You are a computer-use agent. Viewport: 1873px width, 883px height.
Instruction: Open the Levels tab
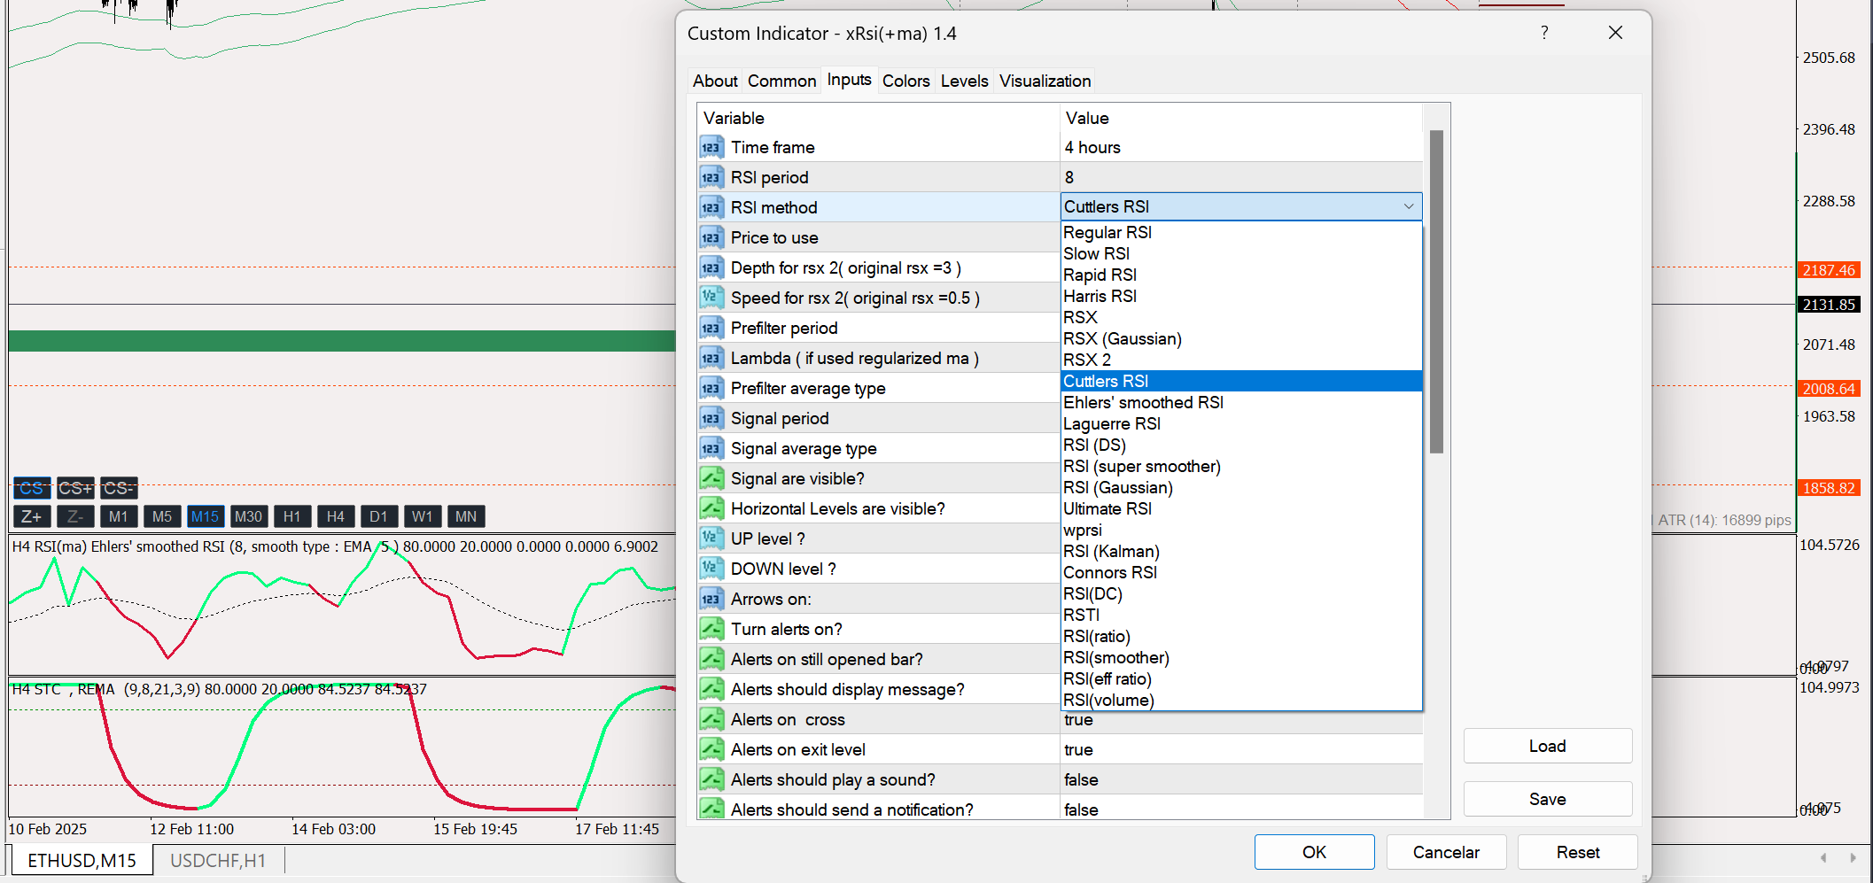pyautogui.click(x=964, y=81)
